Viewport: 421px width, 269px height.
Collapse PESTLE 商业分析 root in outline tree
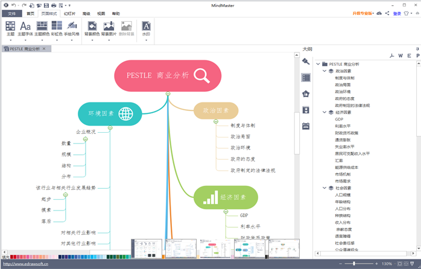point(318,64)
